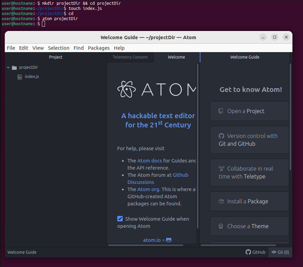
Task: Switch to the Welcome Guide tab
Action: click(x=244, y=57)
